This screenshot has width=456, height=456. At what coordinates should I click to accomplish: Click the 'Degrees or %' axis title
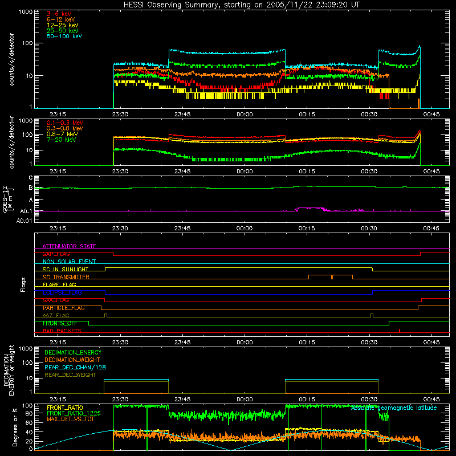point(15,427)
